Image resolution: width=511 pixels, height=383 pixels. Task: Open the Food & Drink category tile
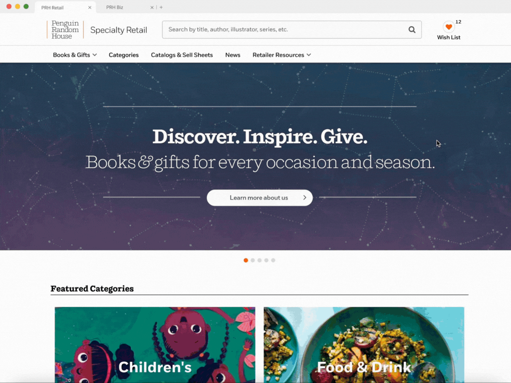click(364, 345)
